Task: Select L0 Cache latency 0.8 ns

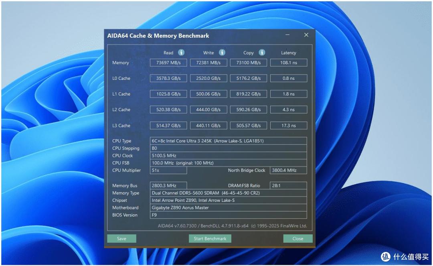Action: tap(289, 79)
